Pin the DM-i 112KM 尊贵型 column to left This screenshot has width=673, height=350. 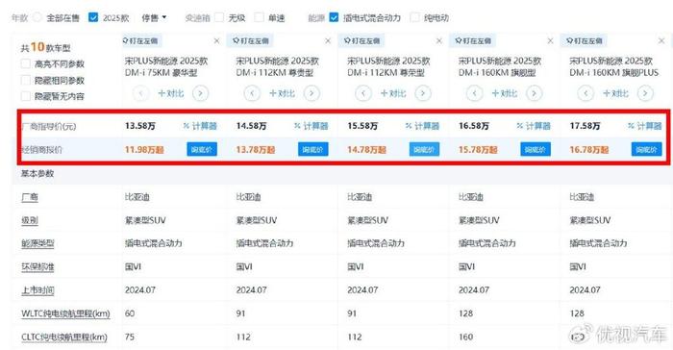(252, 40)
